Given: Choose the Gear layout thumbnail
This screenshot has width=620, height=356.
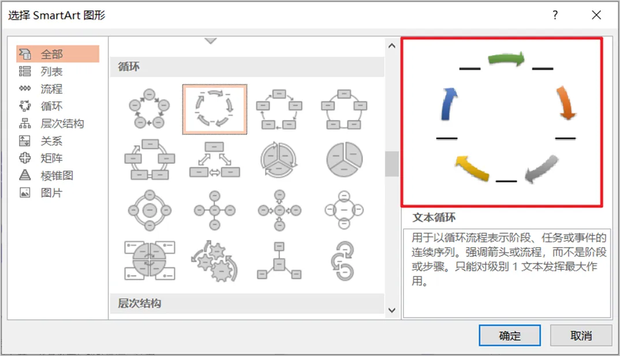Looking at the screenshot, I should point(215,261).
